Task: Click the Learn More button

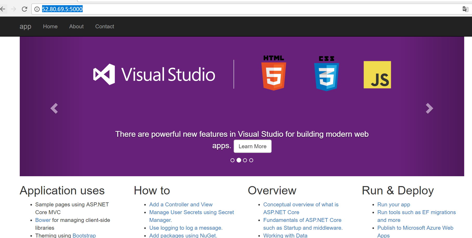Action: click(253, 146)
